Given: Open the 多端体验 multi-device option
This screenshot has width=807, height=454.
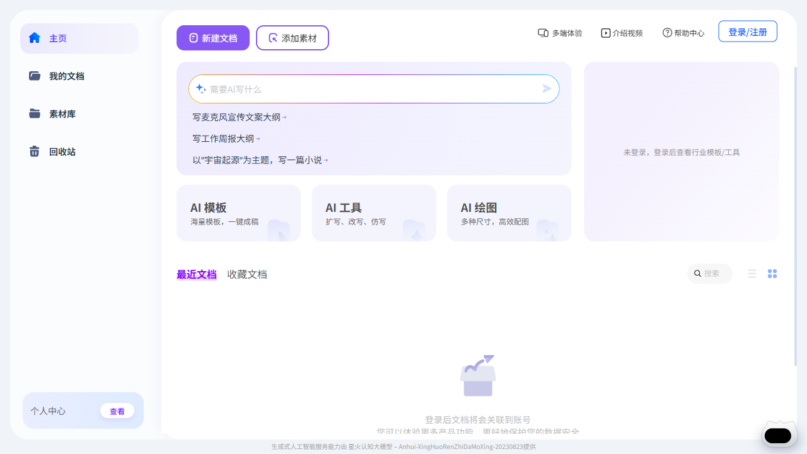Looking at the screenshot, I should point(560,33).
